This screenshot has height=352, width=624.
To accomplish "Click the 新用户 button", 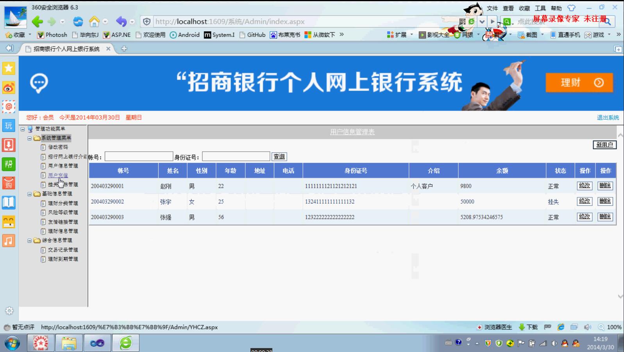I will click(x=604, y=145).
